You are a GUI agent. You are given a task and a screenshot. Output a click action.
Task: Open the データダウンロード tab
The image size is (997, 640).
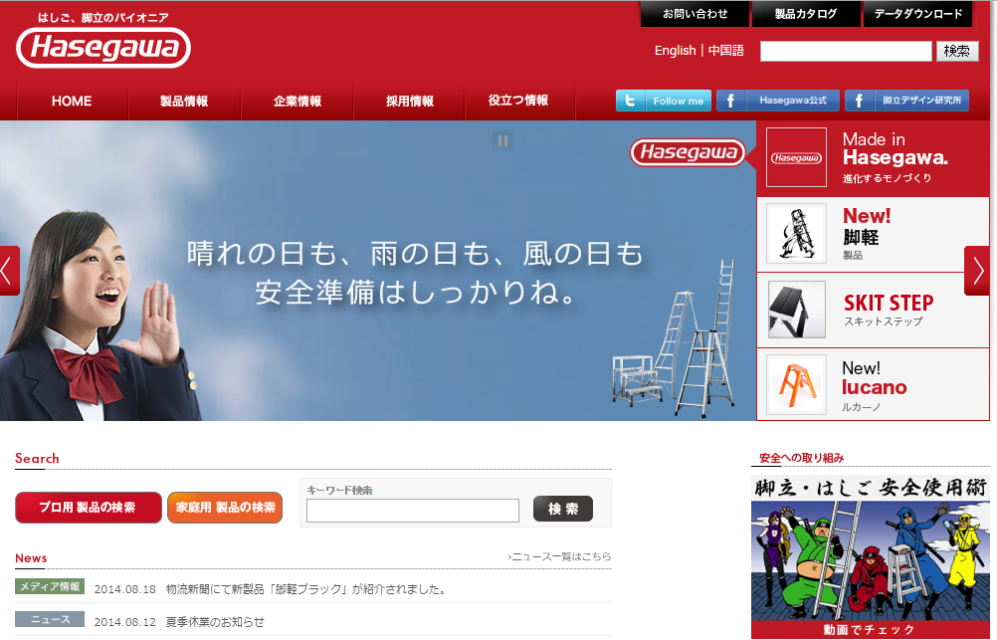917,13
